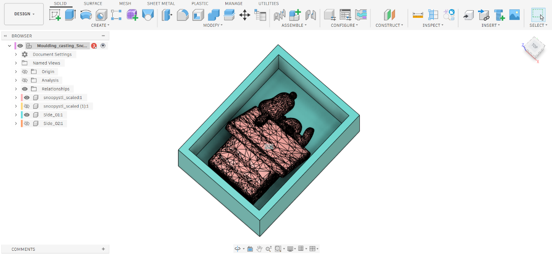Click the New Component icon
The image size is (552, 255).
click(x=295, y=15)
